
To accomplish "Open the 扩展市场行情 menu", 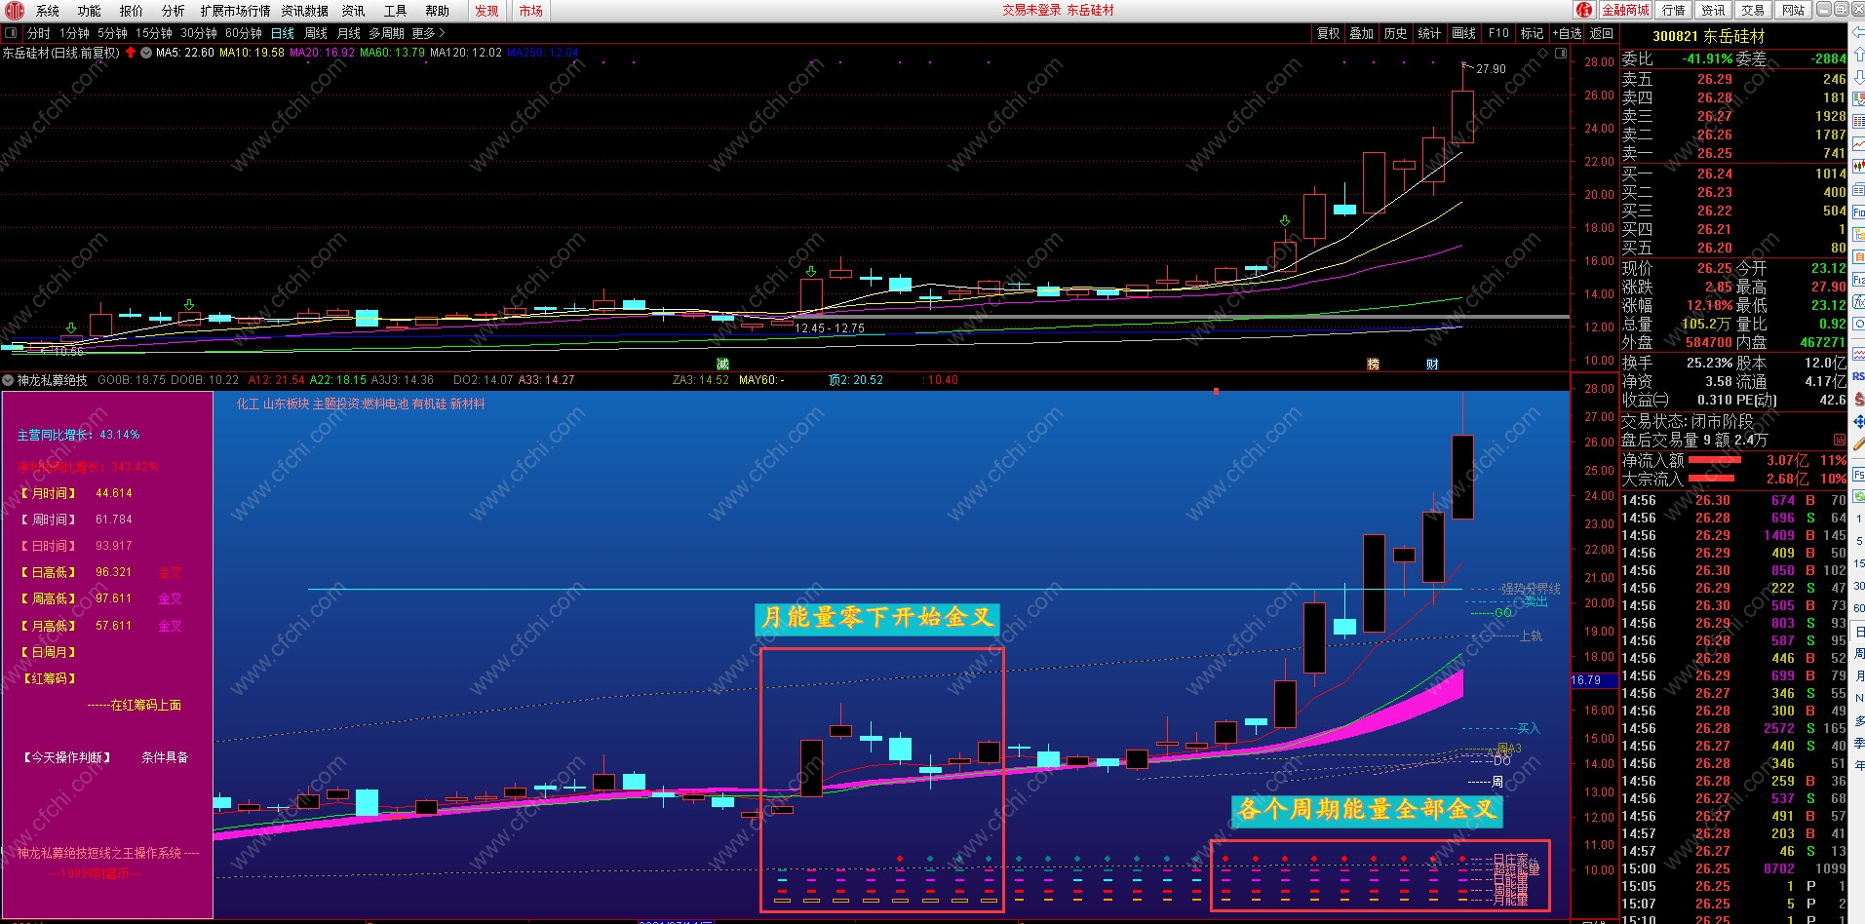I will (x=235, y=11).
